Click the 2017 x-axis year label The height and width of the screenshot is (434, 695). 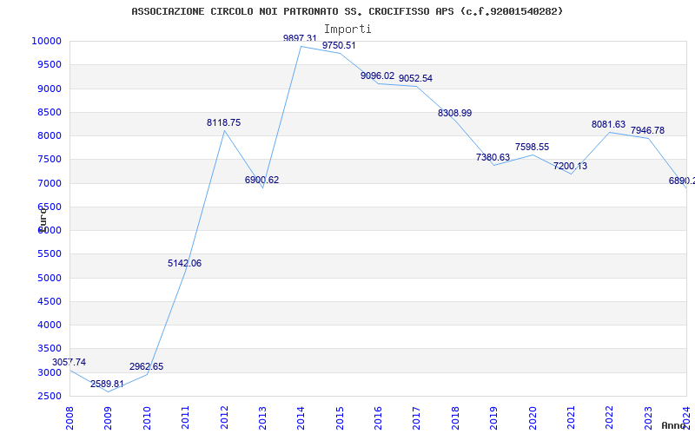coord(417,418)
